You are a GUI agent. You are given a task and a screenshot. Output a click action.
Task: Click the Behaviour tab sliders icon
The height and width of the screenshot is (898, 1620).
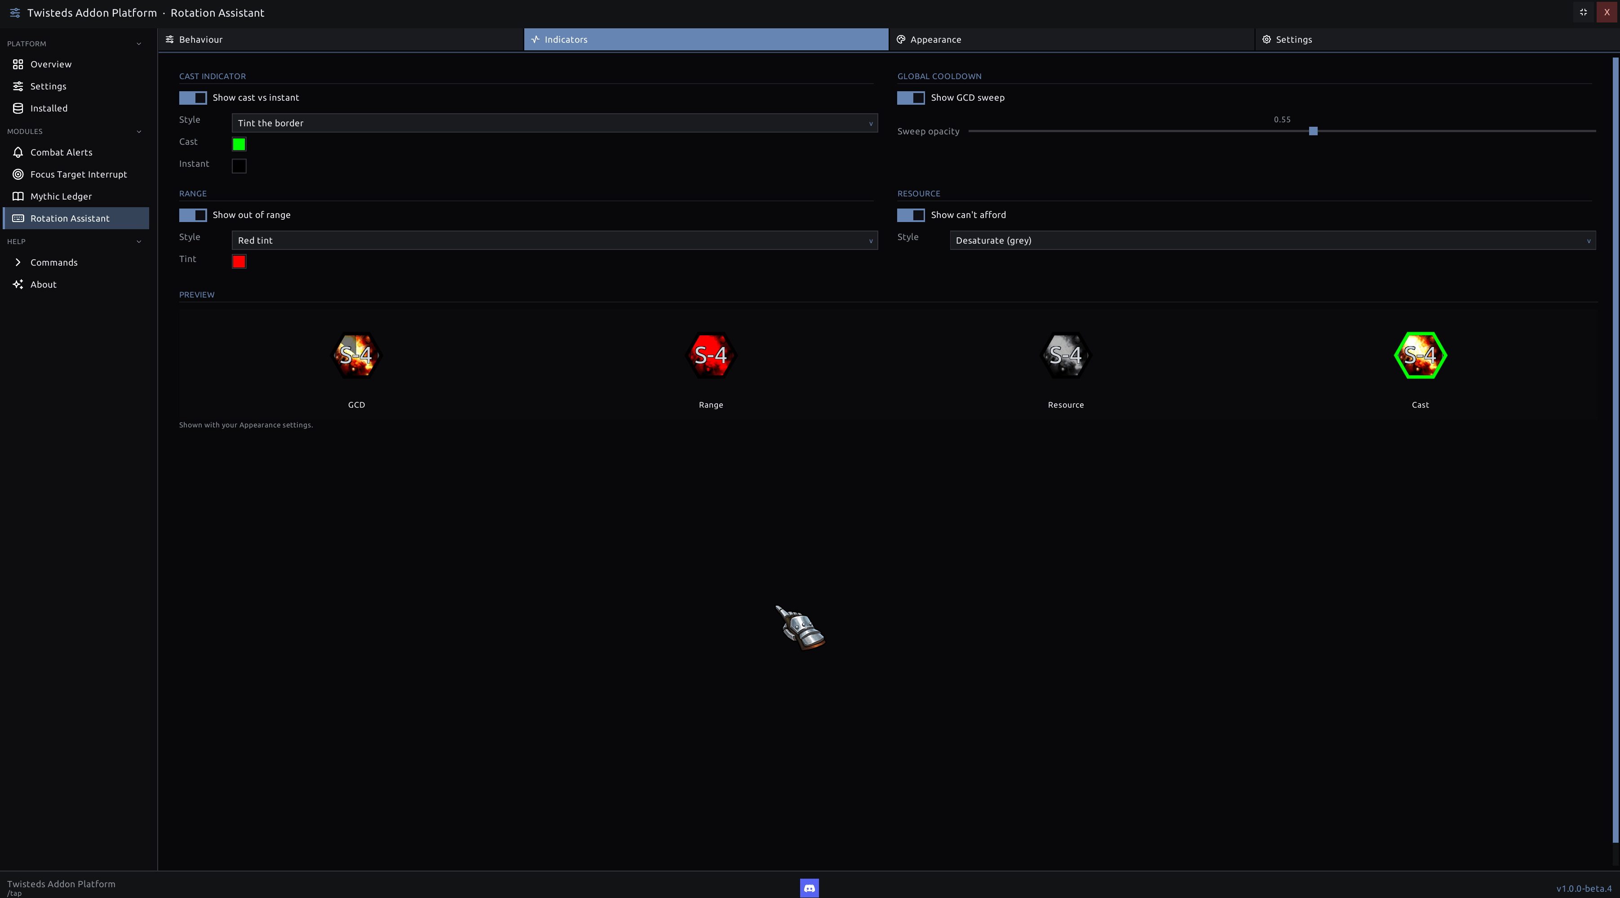tap(170, 39)
